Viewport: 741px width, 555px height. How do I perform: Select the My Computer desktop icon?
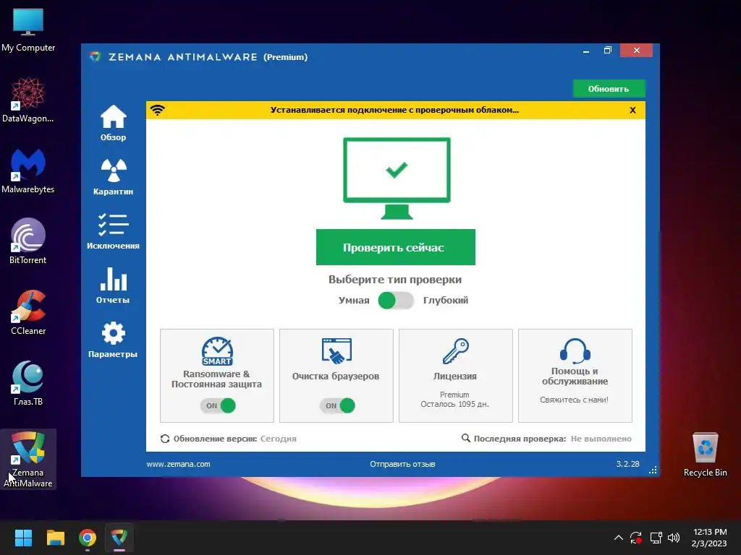(28, 30)
